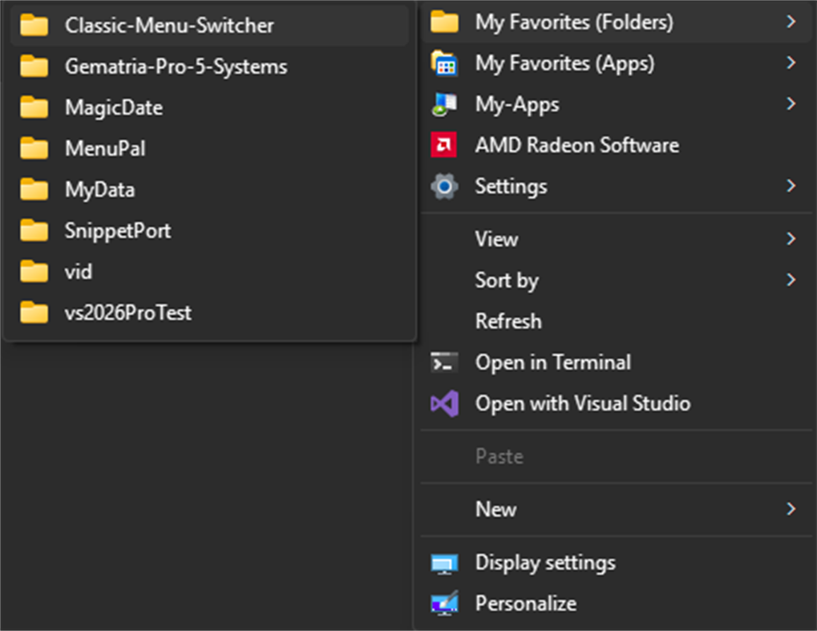817x631 pixels.
Task: Click the SnippetPort folder icon
Action: 34,231
